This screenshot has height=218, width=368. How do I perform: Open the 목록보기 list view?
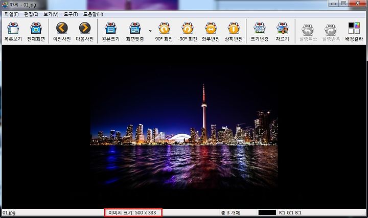(x=13, y=32)
